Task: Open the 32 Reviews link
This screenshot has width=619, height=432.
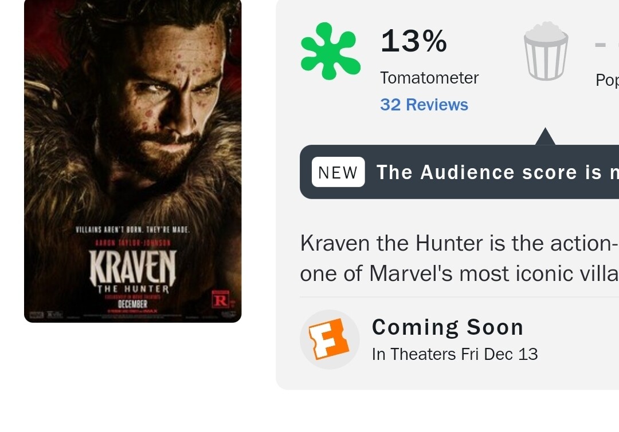Action: [x=424, y=105]
